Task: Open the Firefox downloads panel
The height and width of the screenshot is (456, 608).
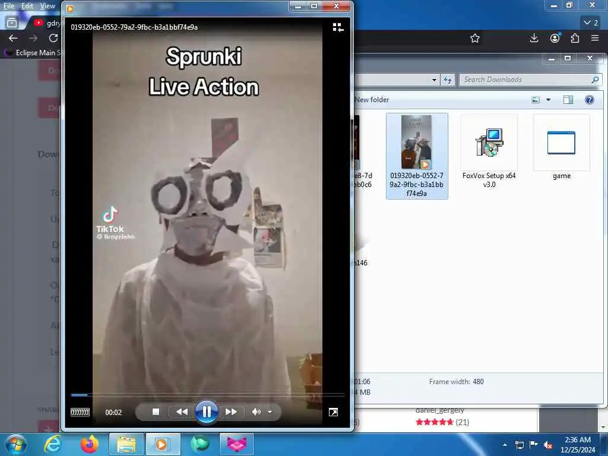Action: tap(534, 38)
